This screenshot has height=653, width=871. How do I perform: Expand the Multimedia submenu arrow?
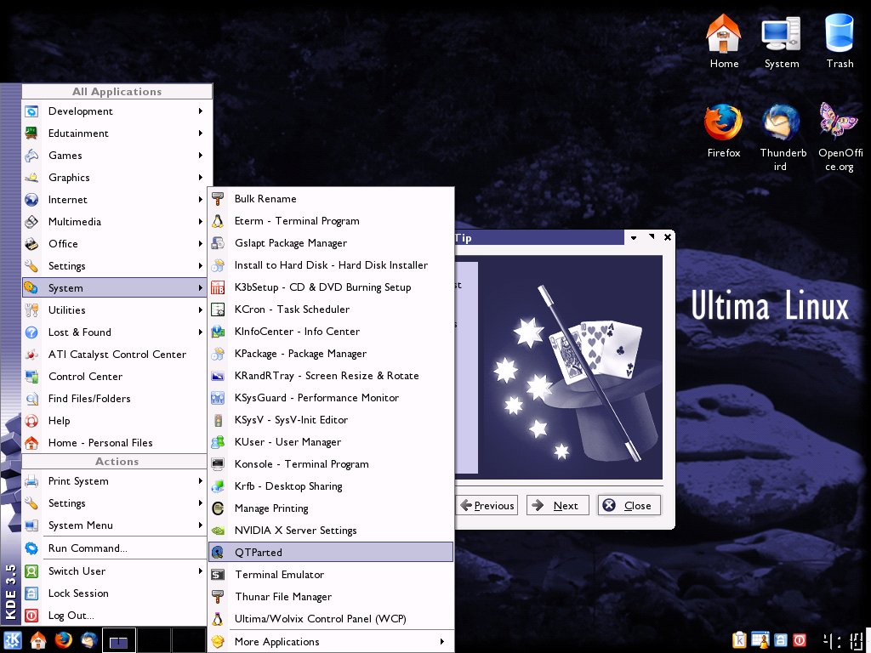[201, 222]
